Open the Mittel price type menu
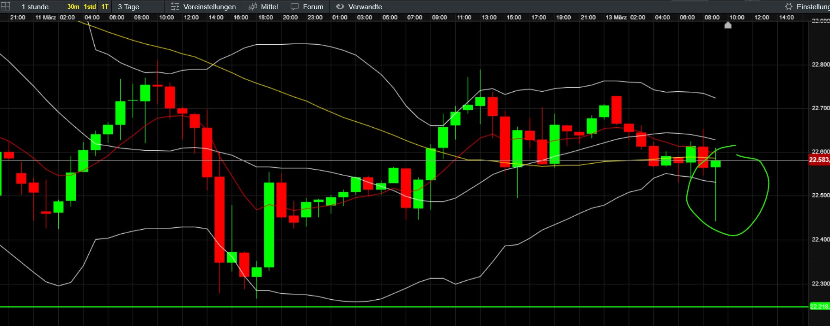830x326 pixels. 263,6
